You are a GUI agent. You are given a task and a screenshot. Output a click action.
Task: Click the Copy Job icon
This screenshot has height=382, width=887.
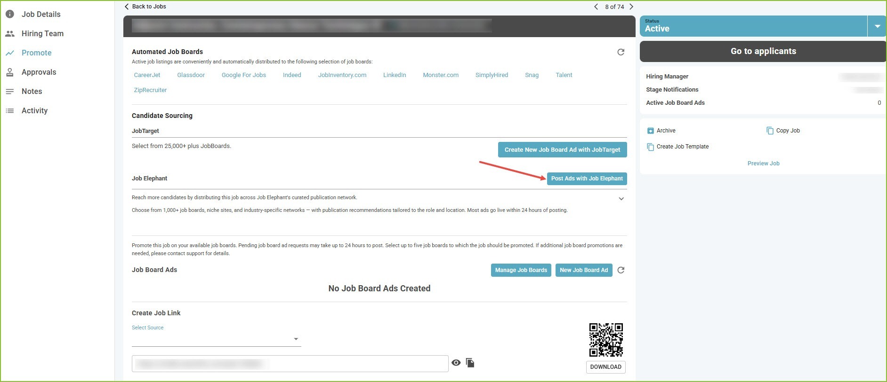click(770, 131)
